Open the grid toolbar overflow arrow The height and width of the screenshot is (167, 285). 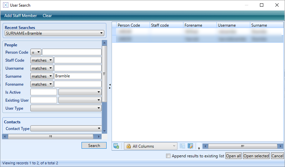pyautogui.click(x=199, y=148)
